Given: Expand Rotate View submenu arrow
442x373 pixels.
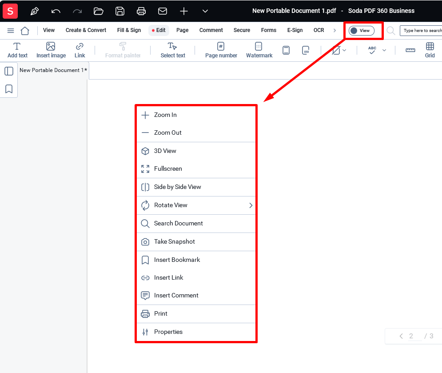Looking at the screenshot, I should 251,205.
